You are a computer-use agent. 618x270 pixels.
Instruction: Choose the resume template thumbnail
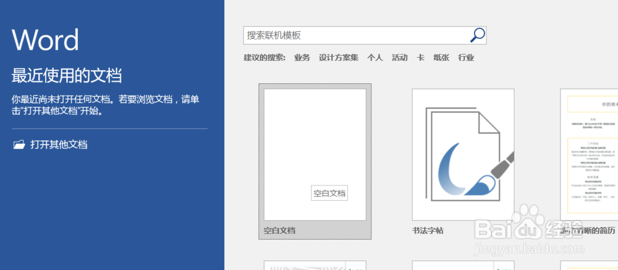click(x=589, y=155)
